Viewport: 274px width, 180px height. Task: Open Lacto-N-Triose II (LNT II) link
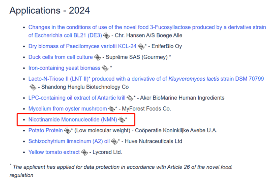146,79
